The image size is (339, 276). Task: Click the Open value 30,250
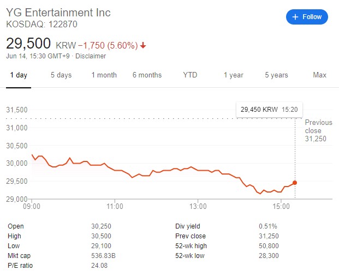(101, 226)
